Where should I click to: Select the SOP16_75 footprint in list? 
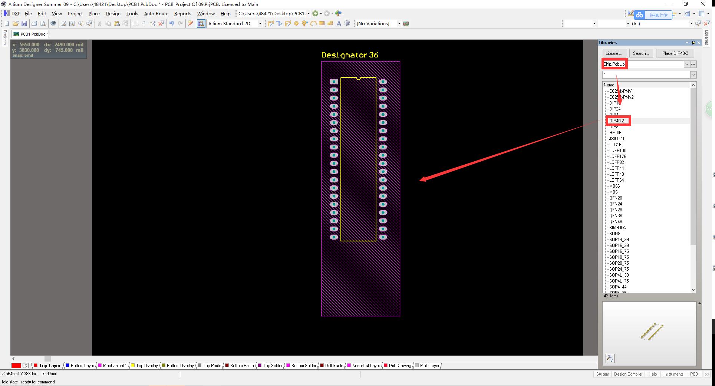click(619, 251)
